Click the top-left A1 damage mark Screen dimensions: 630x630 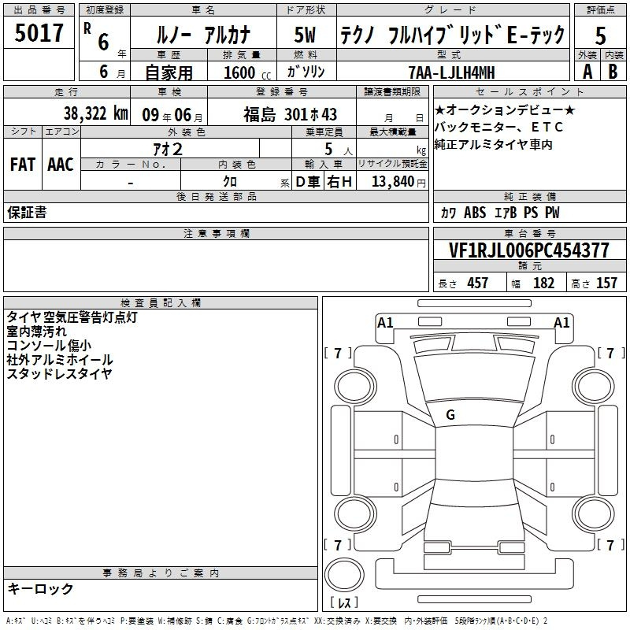385,322
